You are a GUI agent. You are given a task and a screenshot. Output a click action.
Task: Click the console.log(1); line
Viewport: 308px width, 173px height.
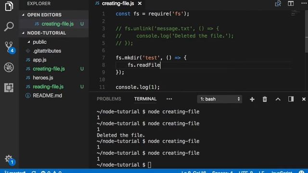pos(138,87)
